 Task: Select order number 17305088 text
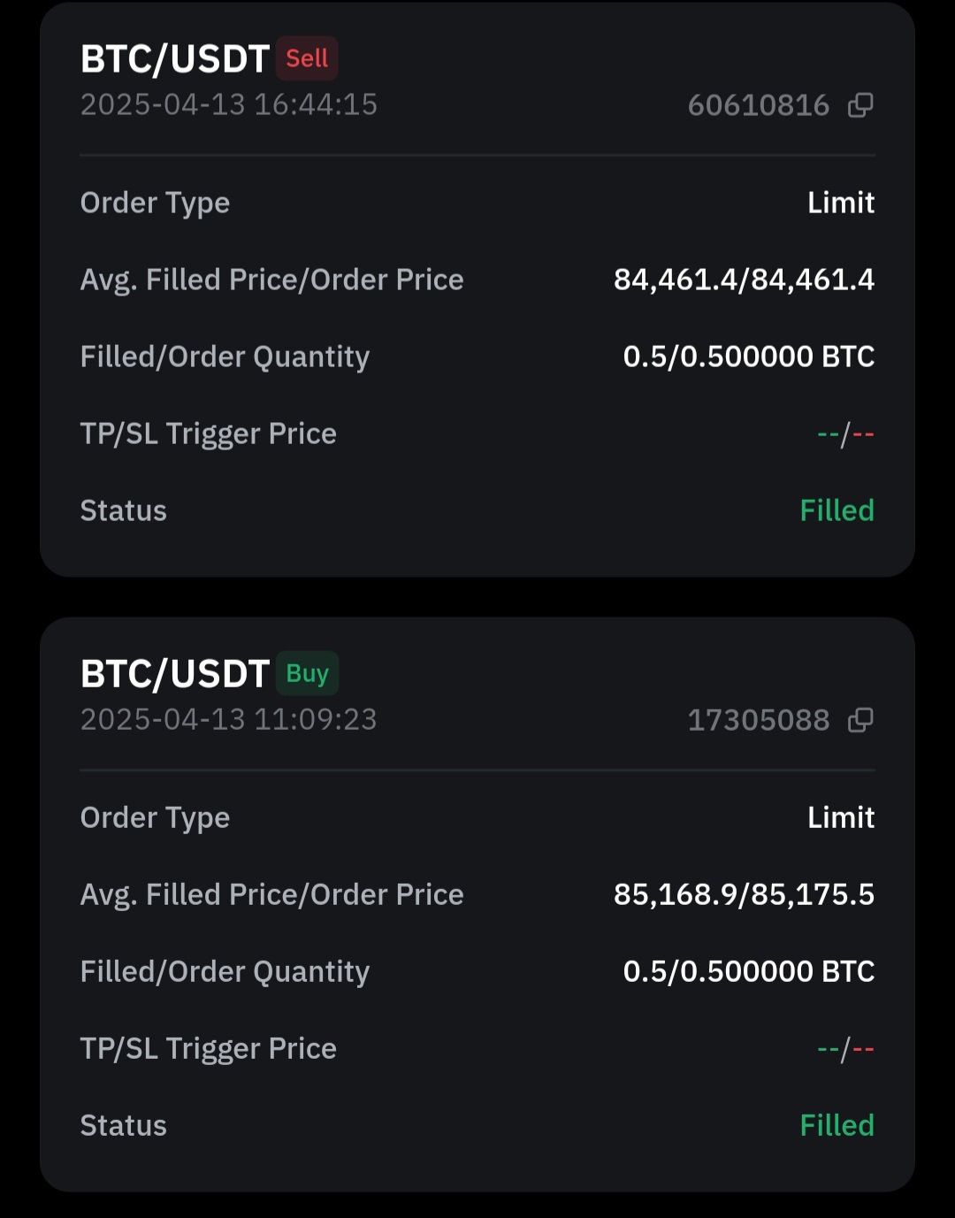(759, 720)
